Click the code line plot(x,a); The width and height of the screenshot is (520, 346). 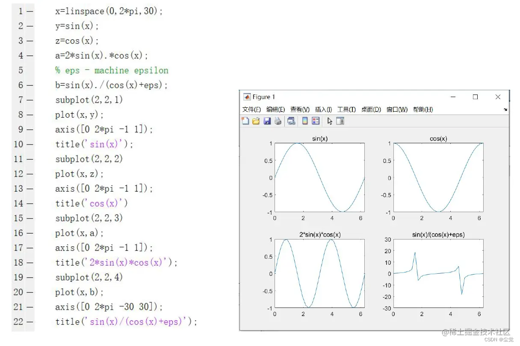click(x=80, y=233)
